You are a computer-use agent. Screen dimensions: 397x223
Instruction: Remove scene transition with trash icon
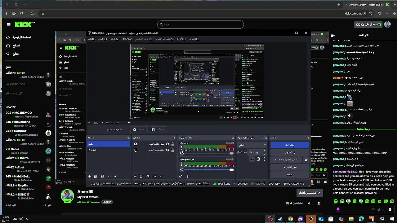(258, 159)
